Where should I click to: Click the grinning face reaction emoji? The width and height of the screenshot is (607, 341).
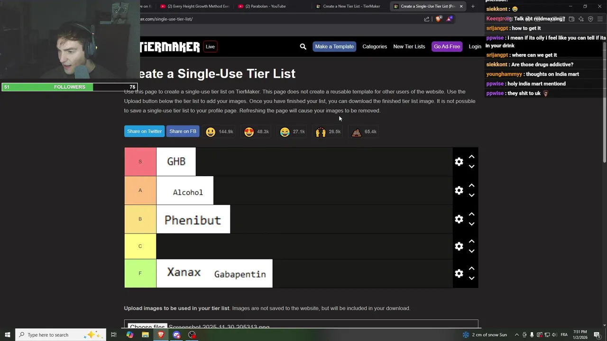click(x=211, y=132)
